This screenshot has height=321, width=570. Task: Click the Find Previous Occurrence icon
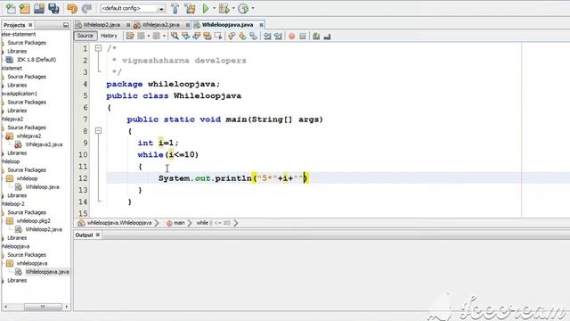point(186,36)
